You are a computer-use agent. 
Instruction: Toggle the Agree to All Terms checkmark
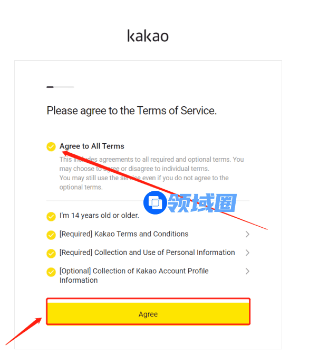pos(51,146)
